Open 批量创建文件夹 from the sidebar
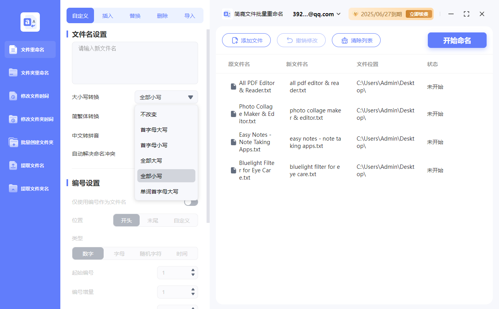The image size is (499, 309). pyautogui.click(x=14, y=142)
